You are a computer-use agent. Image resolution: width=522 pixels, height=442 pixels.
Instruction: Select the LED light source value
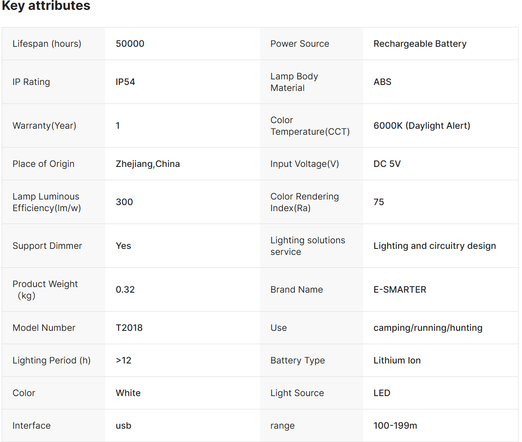[x=382, y=393]
